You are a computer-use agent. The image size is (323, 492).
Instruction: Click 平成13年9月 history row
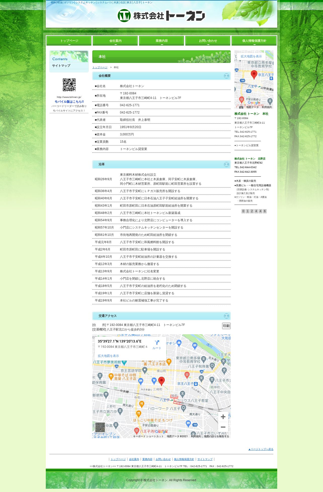[x=161, y=271]
